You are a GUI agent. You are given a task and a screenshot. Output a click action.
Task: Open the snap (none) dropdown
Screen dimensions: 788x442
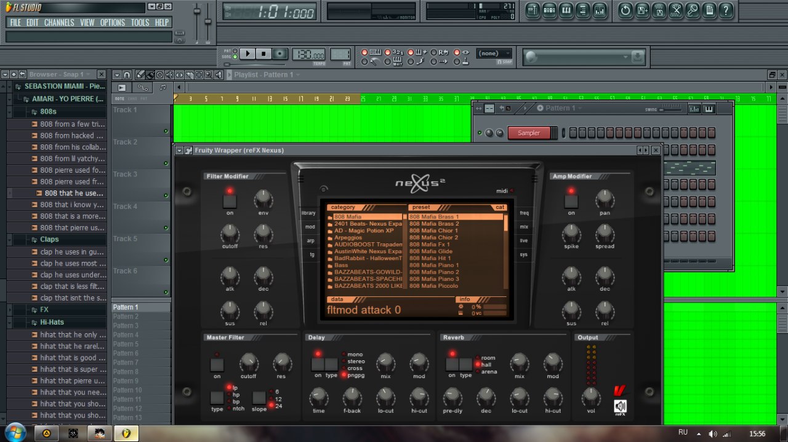point(494,53)
